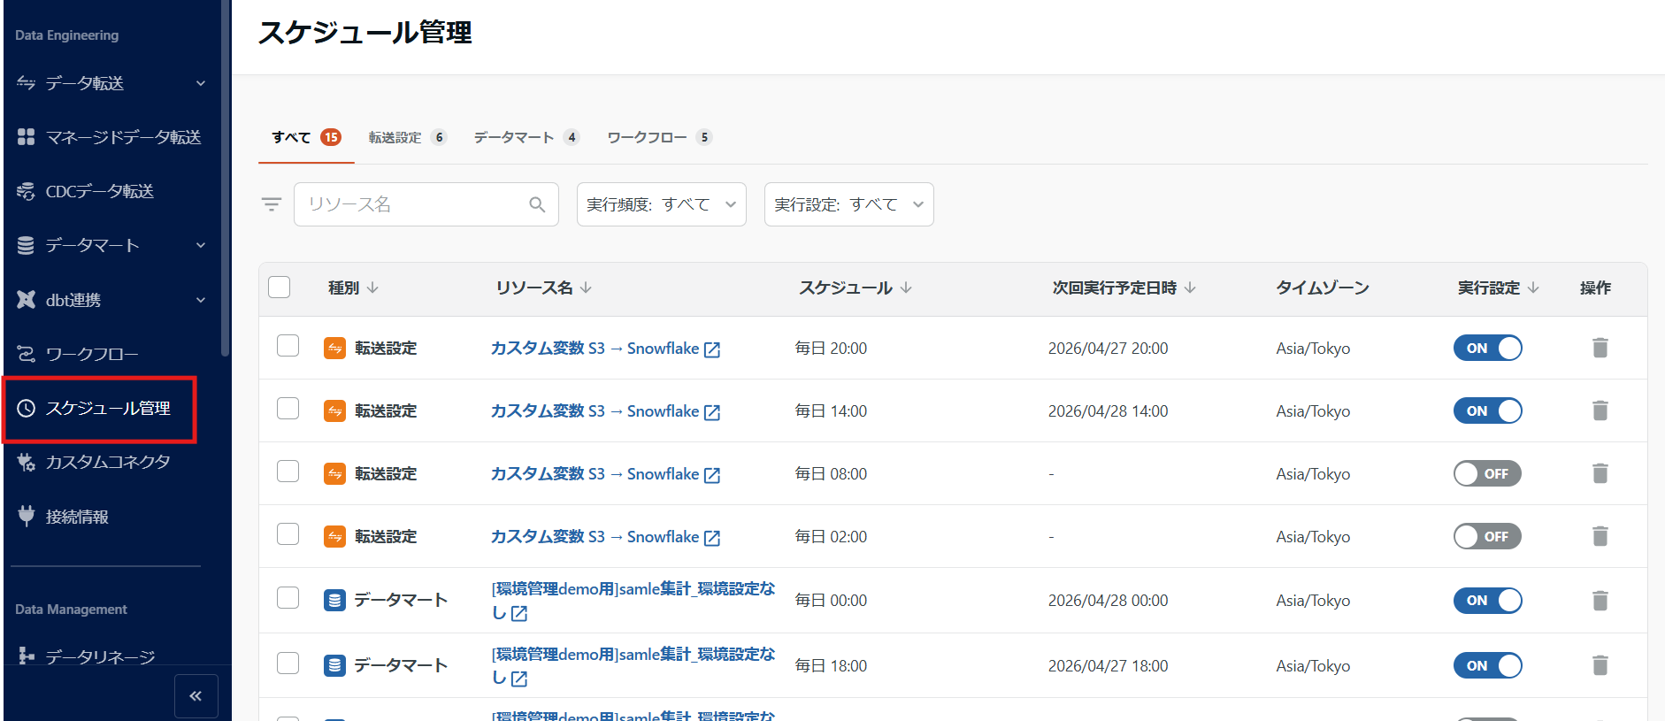
Task: Click the blue データマート icon in 00:00 row
Action: pos(334,601)
